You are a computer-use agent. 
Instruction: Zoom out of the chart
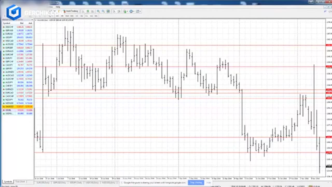103,11
